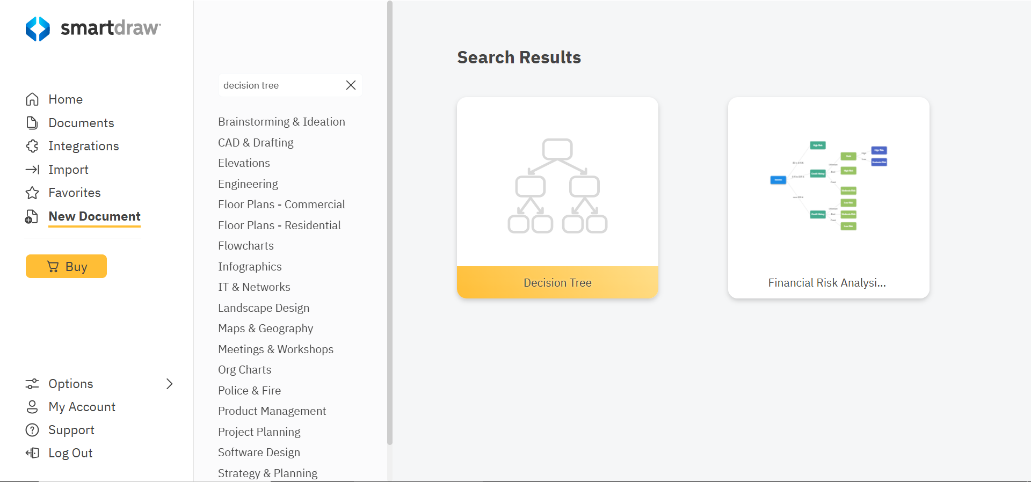Viewport: 1031px width, 482px height.
Task: Click the Home house icon
Action: pos(32,99)
